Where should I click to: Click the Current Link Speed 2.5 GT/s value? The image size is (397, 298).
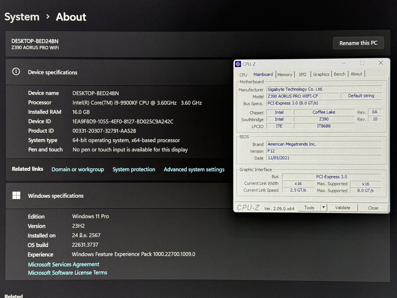coord(298,190)
